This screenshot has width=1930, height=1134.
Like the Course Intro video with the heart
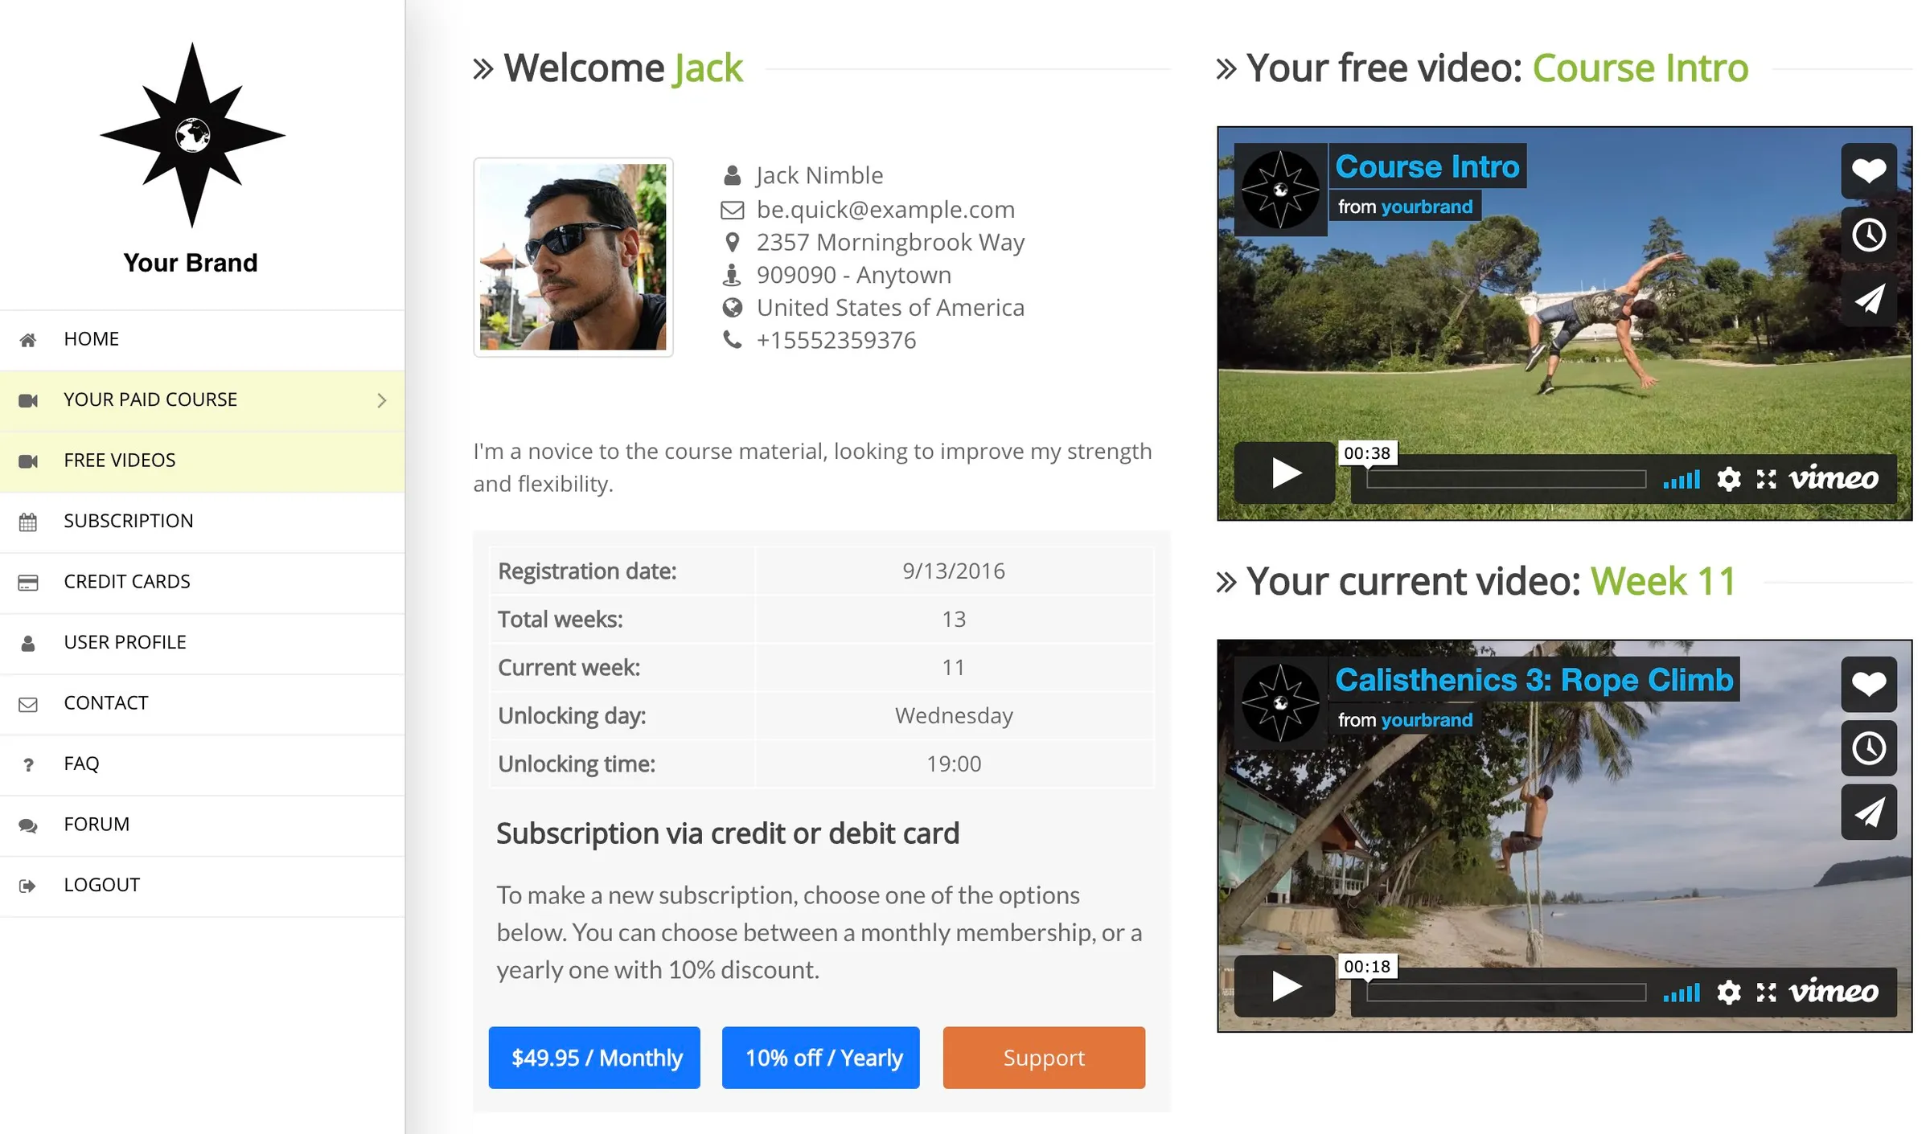[x=1869, y=170]
